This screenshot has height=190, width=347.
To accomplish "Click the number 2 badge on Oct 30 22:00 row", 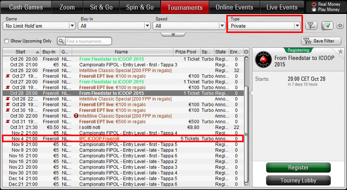I will [76, 116].
